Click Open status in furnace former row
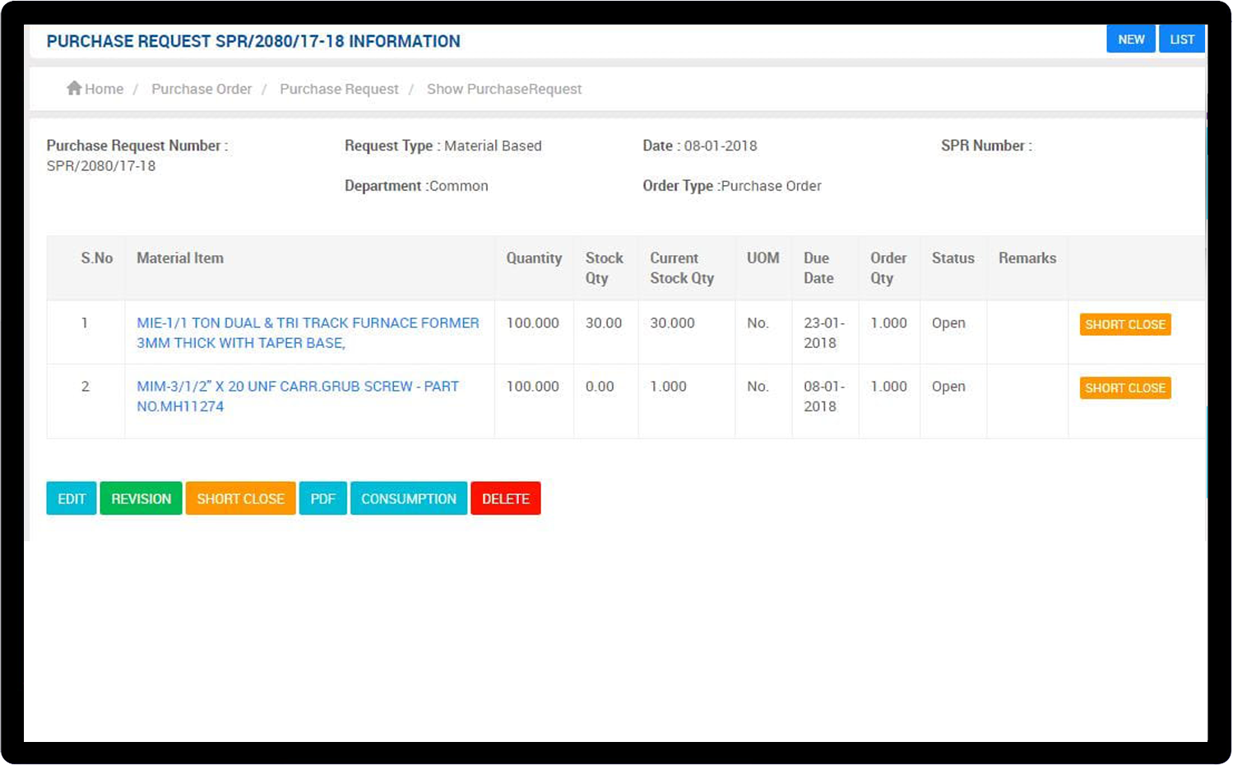Image resolution: width=1233 pixels, height=765 pixels. [x=948, y=323]
